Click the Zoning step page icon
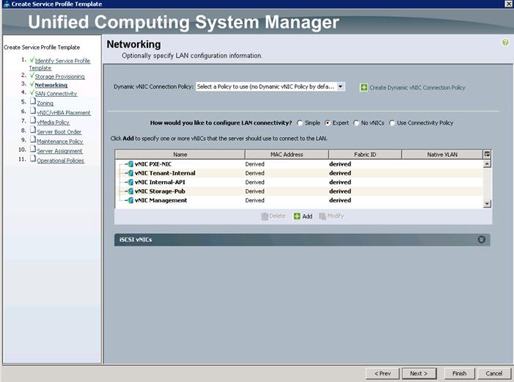This screenshot has height=382, width=514. [x=33, y=101]
